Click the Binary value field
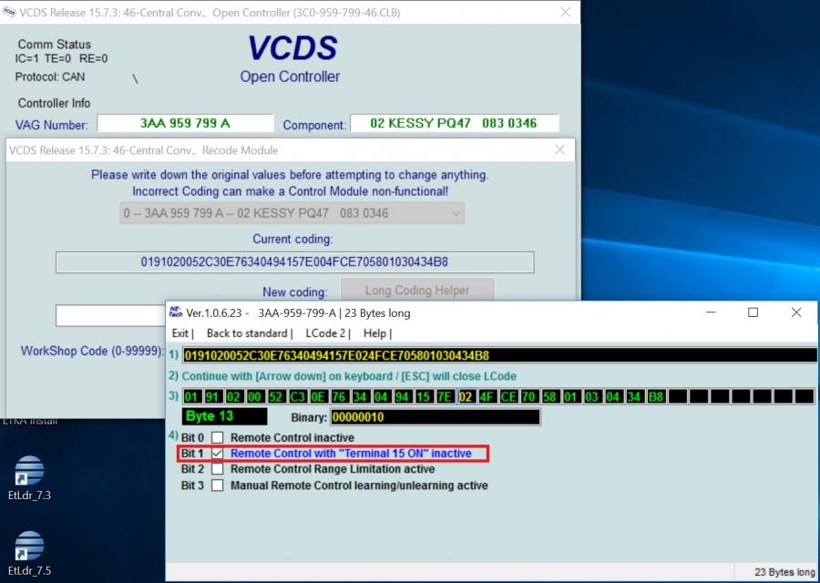 435,417
